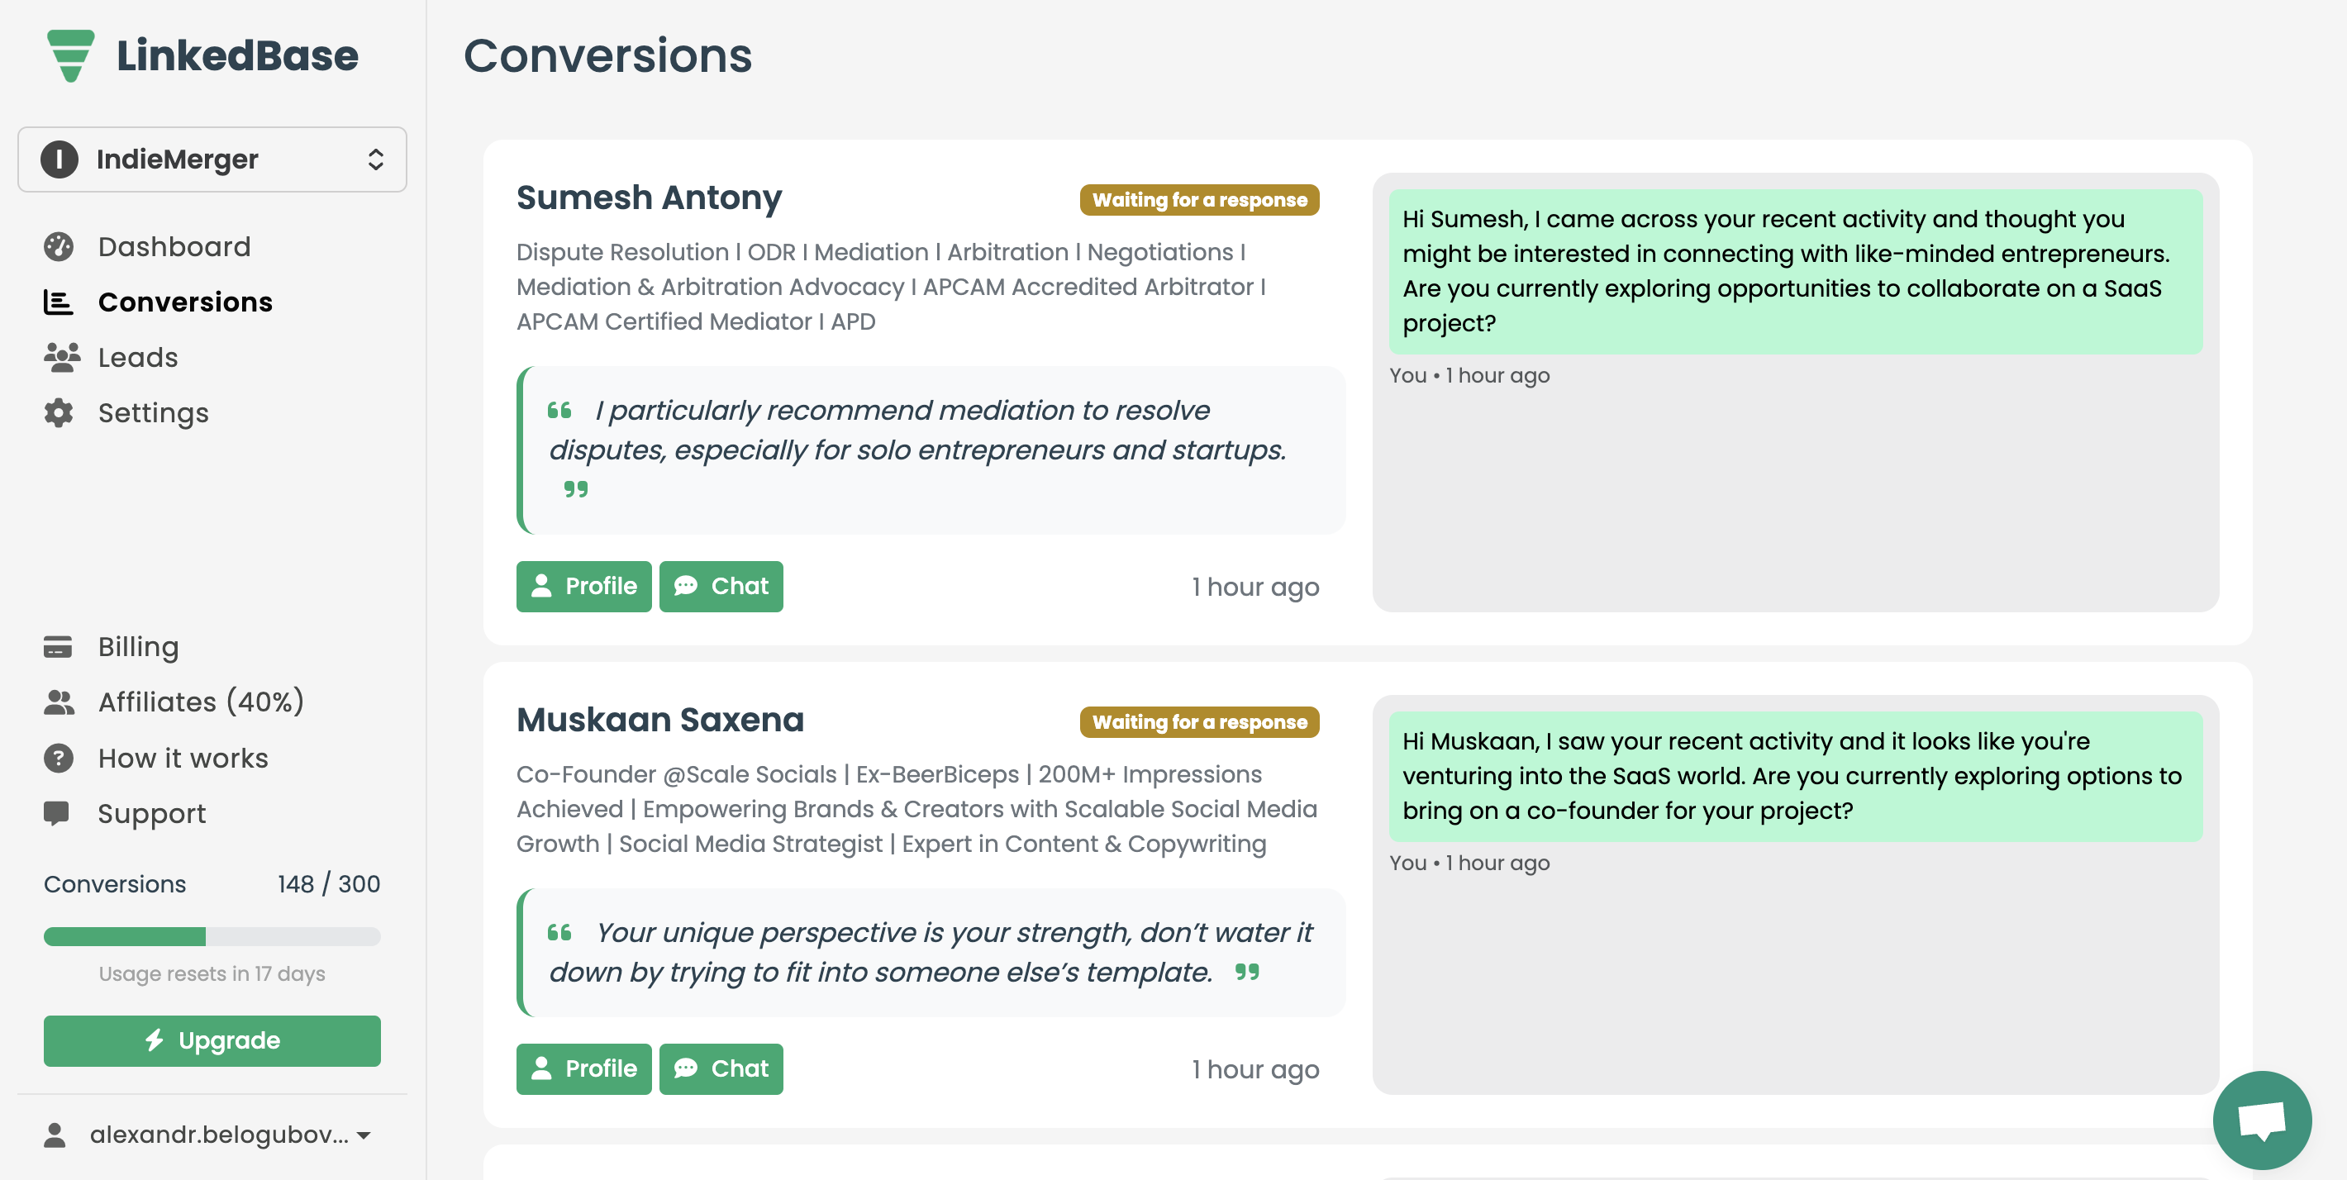Click the Leads people icon

61,357
